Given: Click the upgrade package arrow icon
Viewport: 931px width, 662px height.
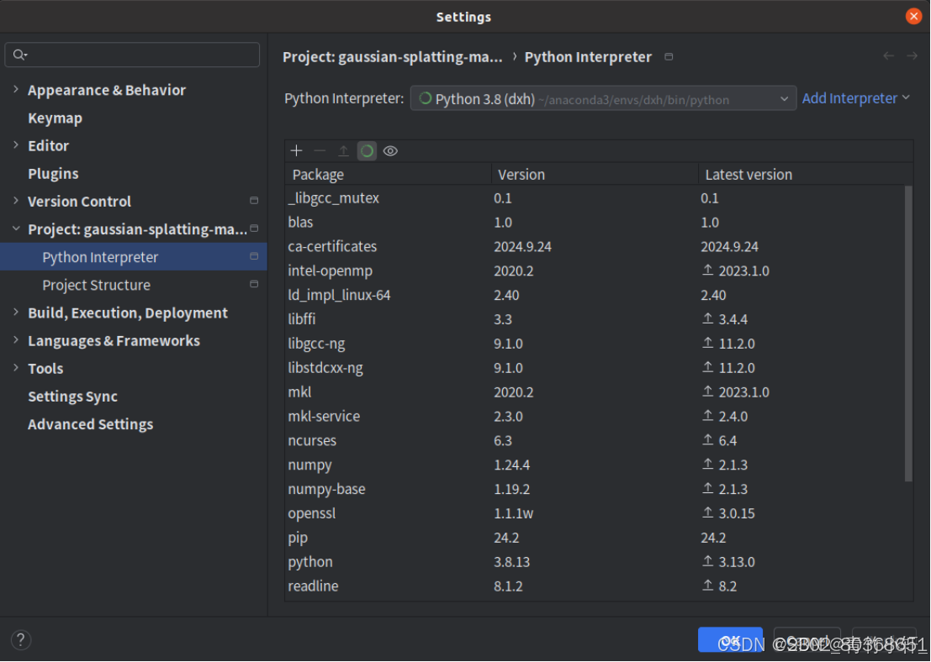Looking at the screenshot, I should coord(343,150).
